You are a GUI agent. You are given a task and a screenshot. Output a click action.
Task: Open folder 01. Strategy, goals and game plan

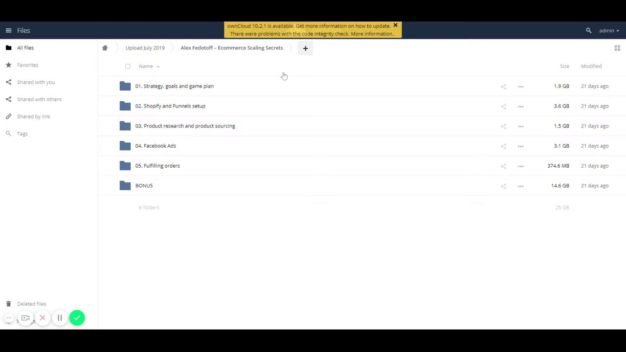tap(174, 86)
